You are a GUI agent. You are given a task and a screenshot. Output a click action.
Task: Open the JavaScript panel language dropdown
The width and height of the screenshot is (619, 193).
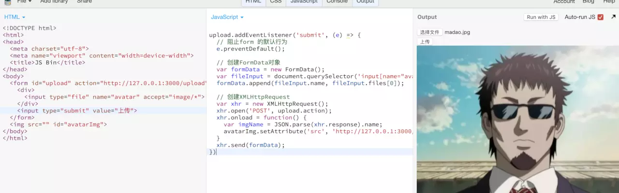click(227, 17)
